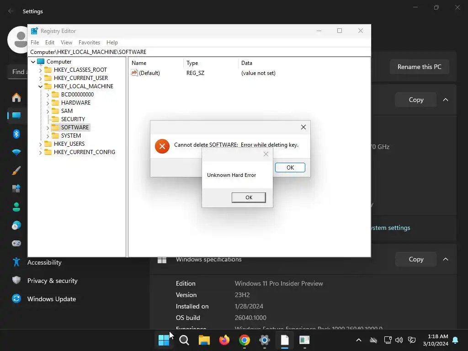Select the SECURITY key

(73, 119)
